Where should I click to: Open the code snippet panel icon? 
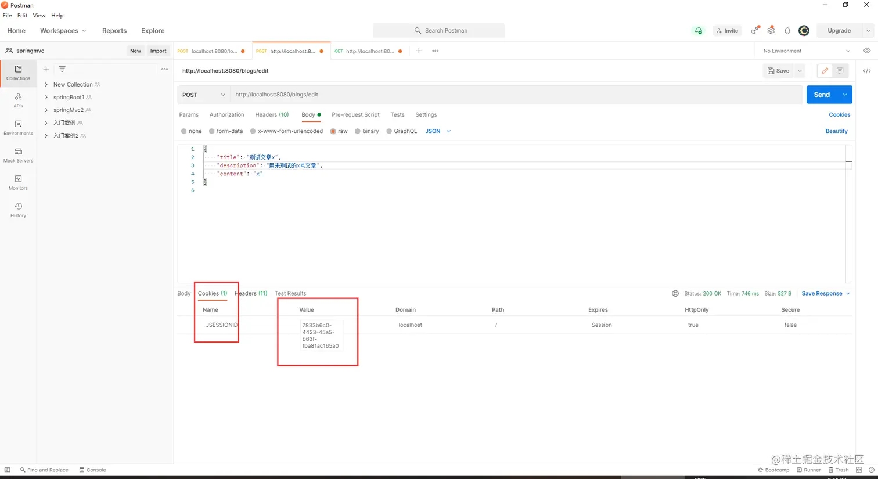click(x=866, y=71)
